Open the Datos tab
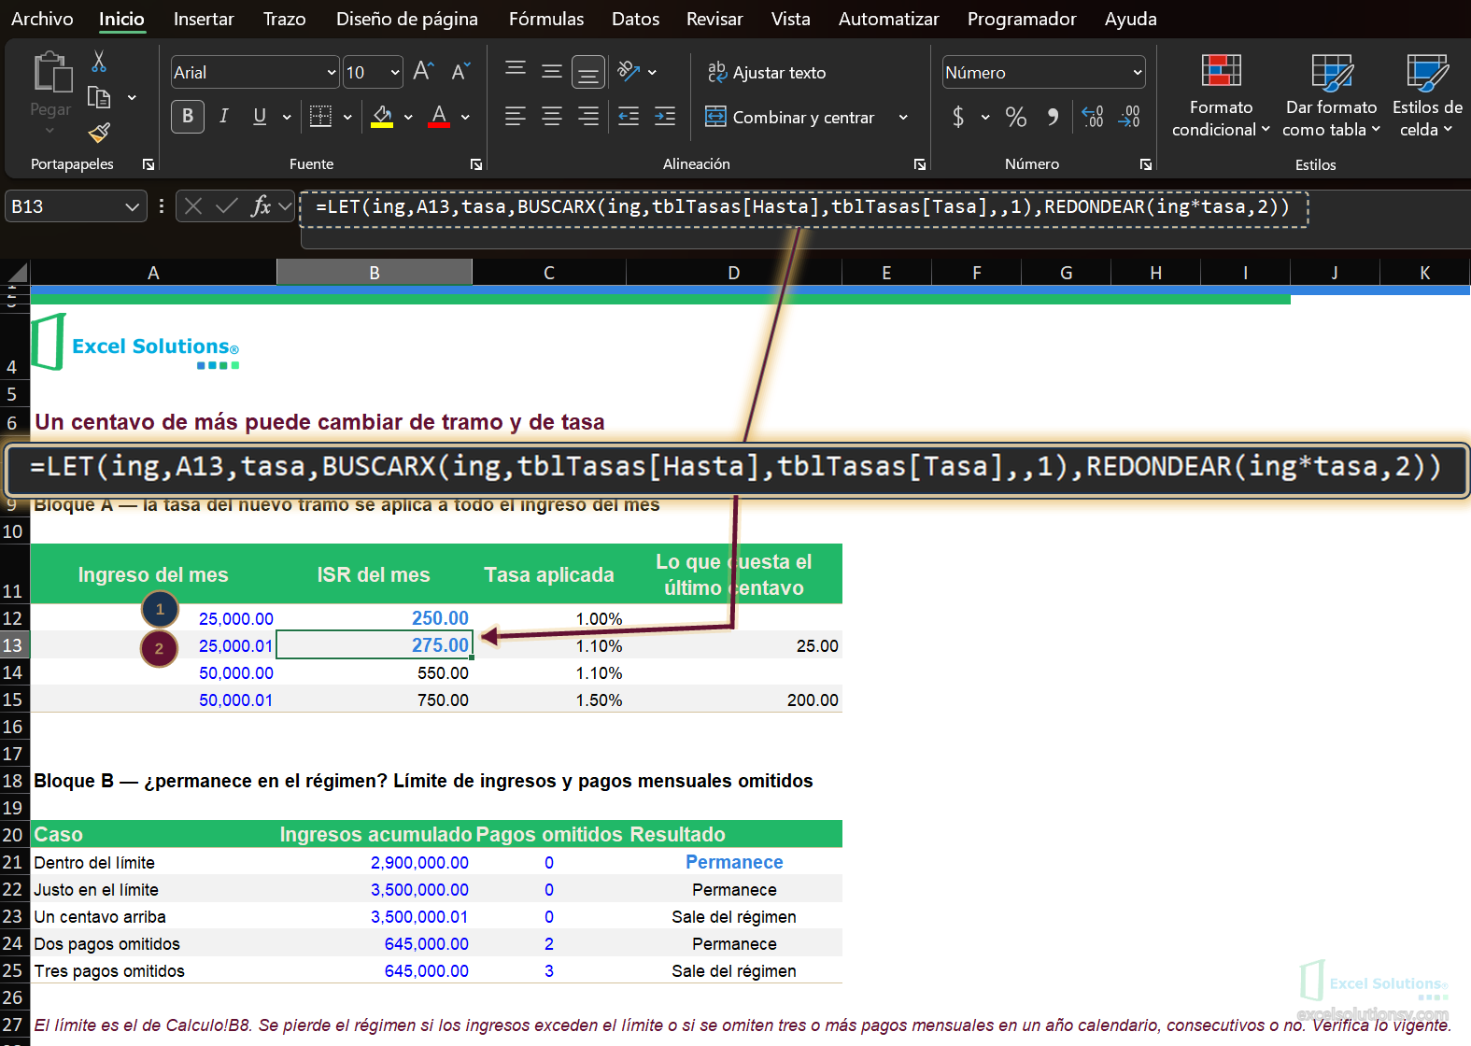 coord(635,19)
